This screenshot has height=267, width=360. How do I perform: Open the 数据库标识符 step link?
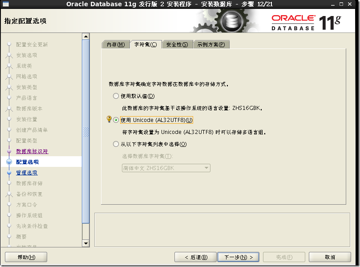coord(32,151)
